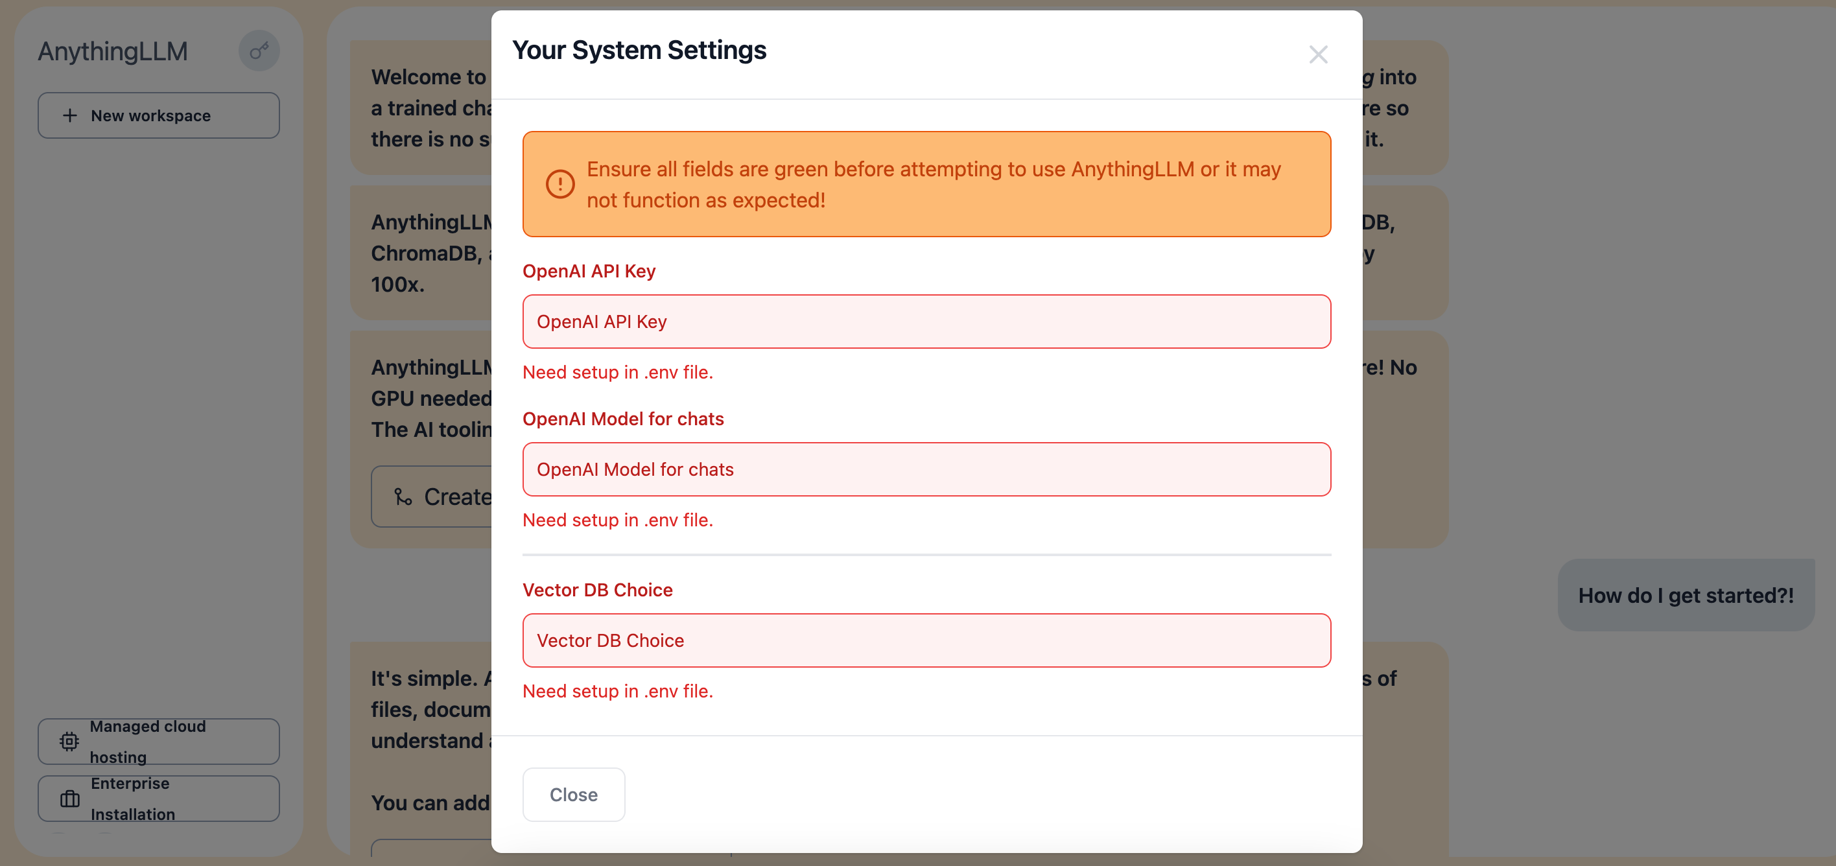
Task: Click the orange warning banner text
Action: pos(934,184)
